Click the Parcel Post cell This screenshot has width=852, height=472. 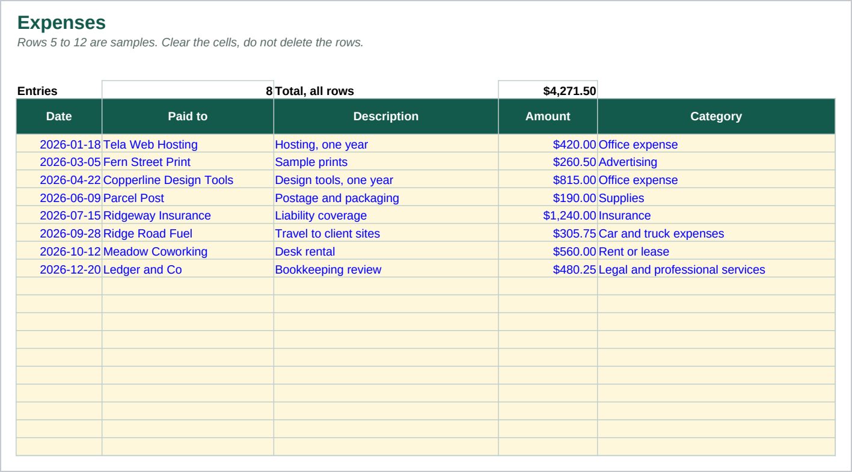[188, 198]
